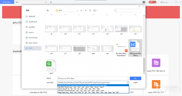Image resolution: width=182 pixels, height=96 pixels.
Task: Click the purple PDF to image converter icon
Action: (x=156, y=63)
